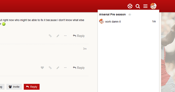Copy link icon on the first post
This screenshot has height=92, width=175.
50,36
